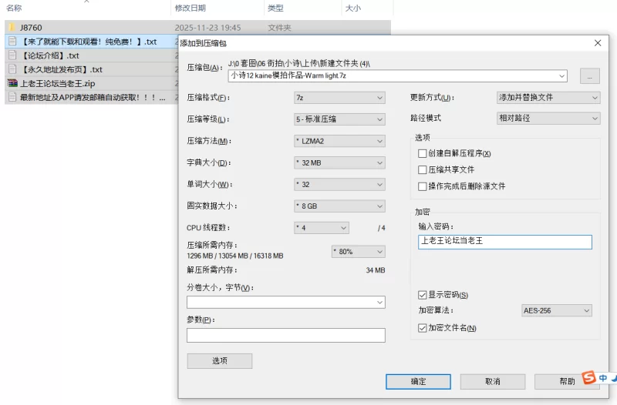Select file 最新地址及APP请发邮箱自动获取

tap(93, 97)
